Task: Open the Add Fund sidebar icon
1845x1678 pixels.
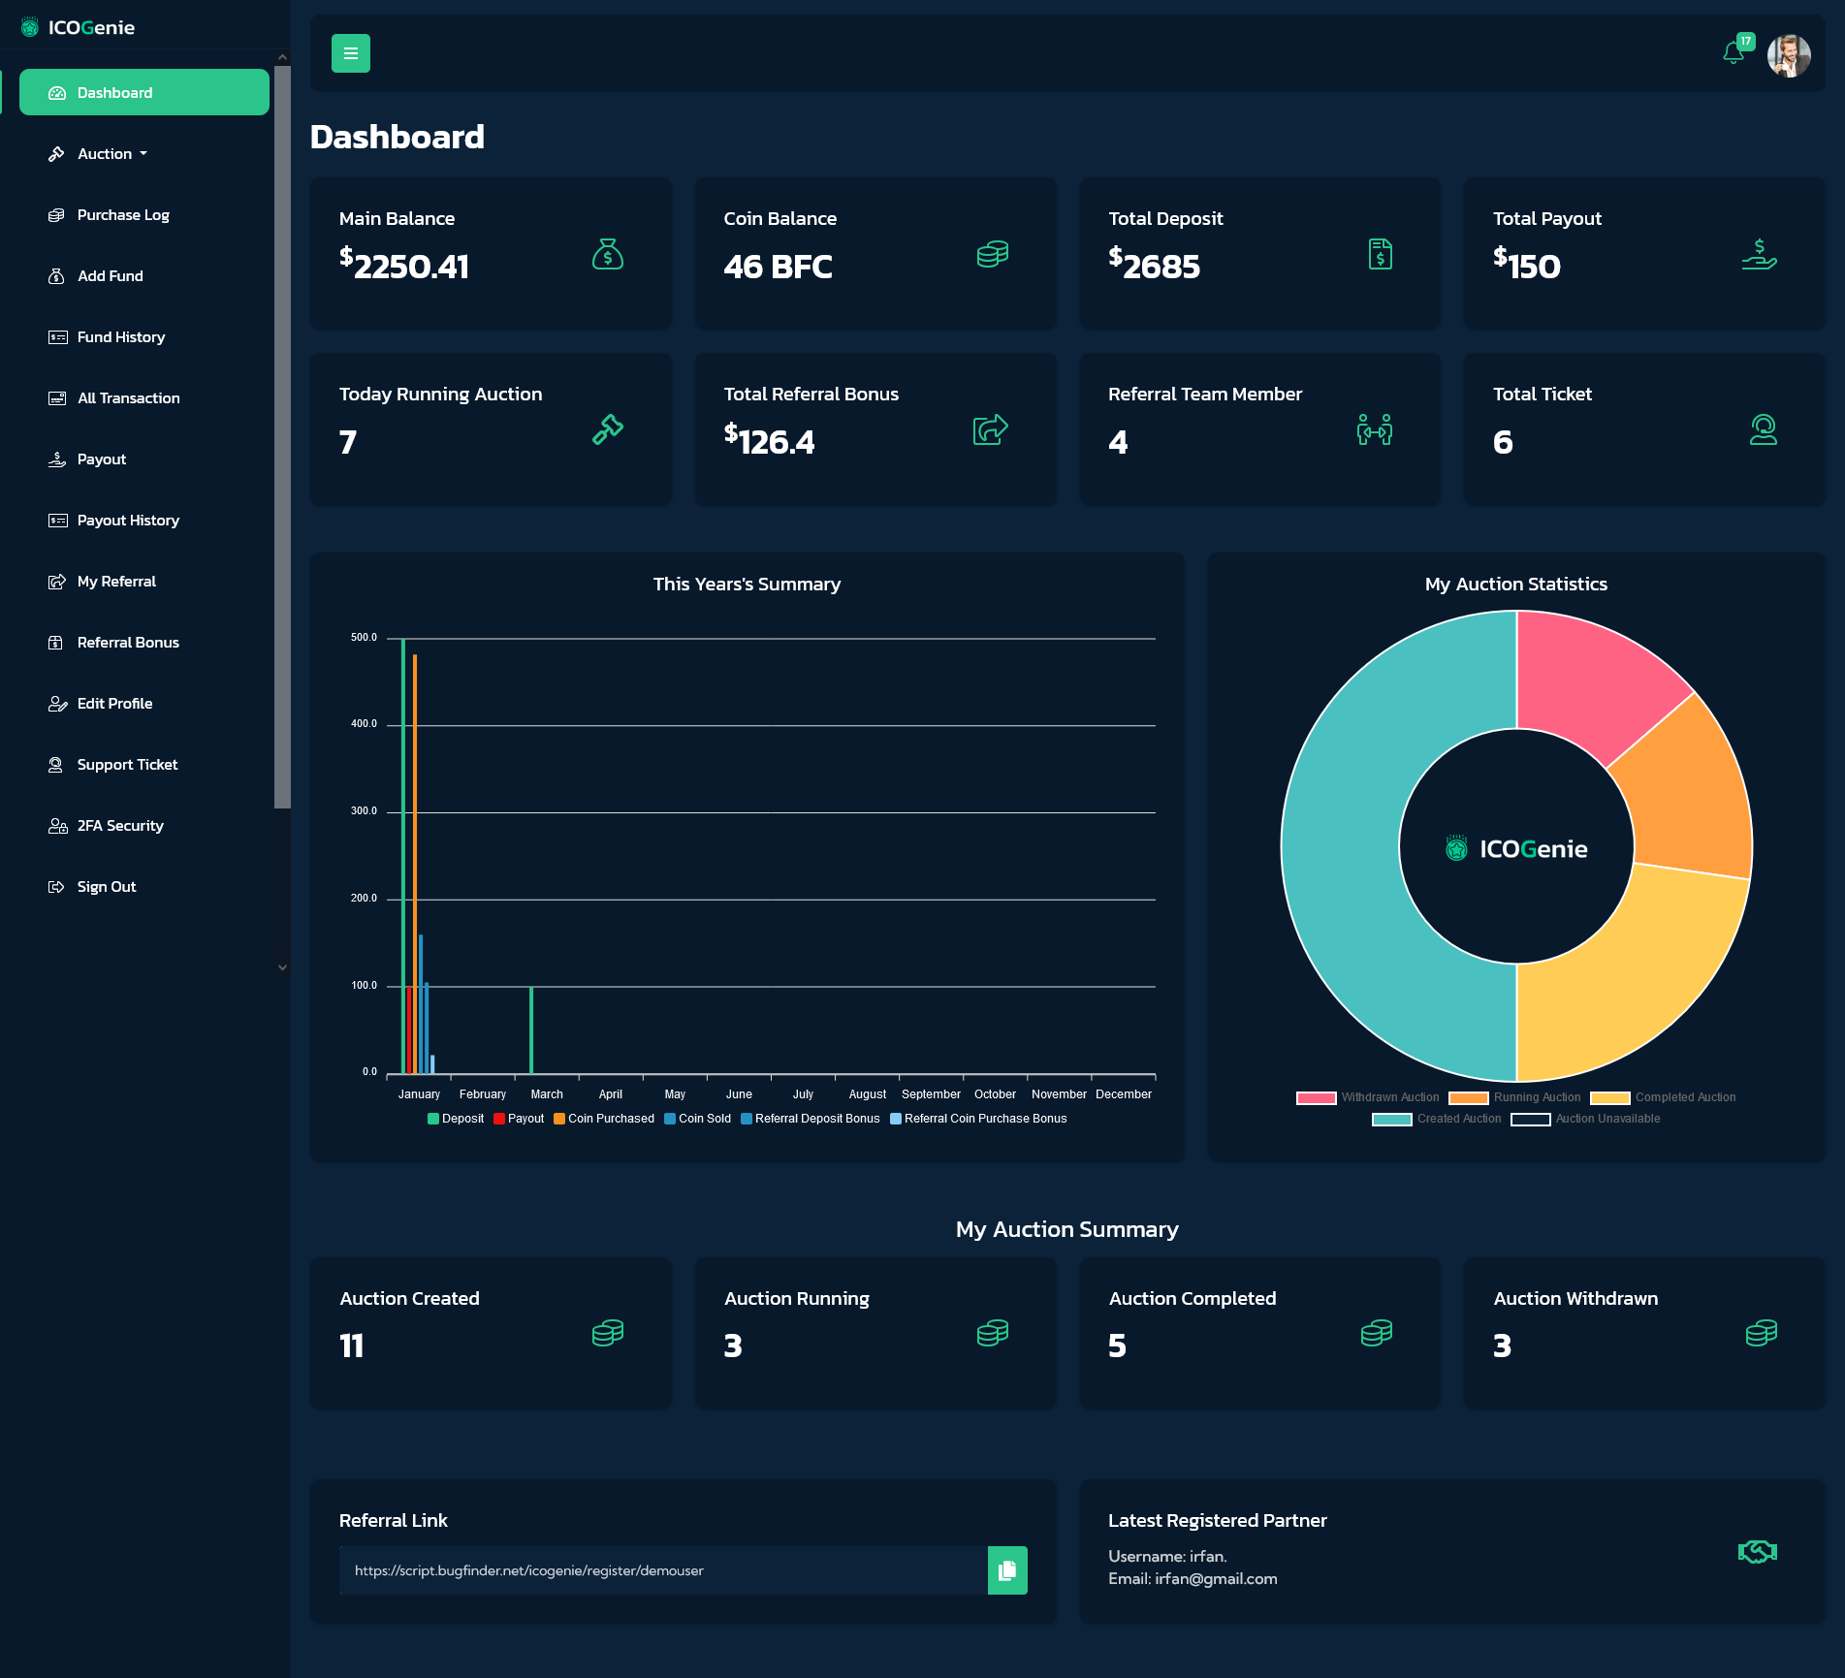Action: [x=57, y=275]
